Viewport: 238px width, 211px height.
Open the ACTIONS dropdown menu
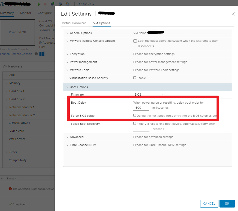(x=86, y=4)
